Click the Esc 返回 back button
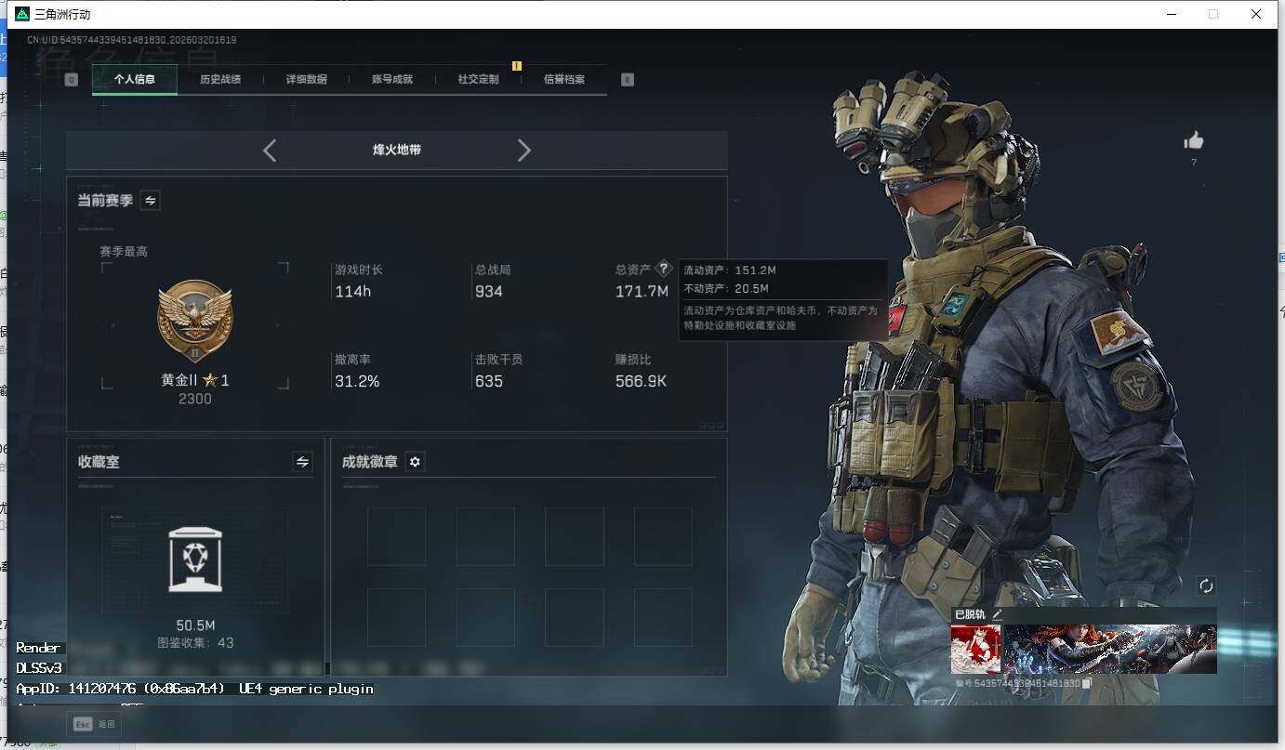This screenshot has width=1285, height=750. pyautogui.click(x=94, y=724)
